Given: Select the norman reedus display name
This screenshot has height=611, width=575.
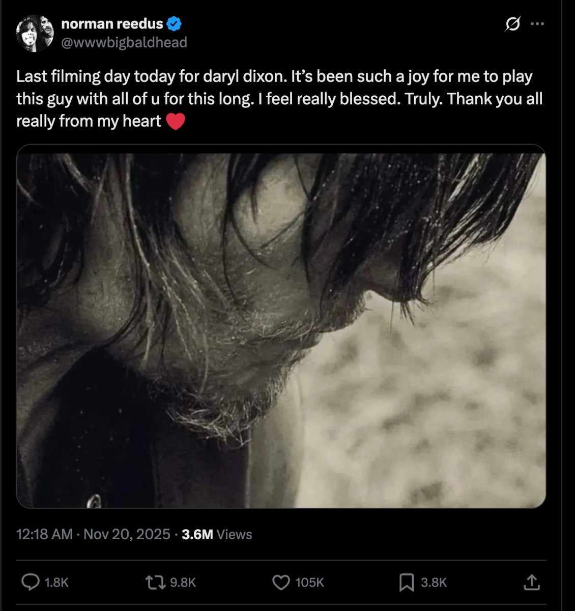Looking at the screenshot, I should 112,23.
